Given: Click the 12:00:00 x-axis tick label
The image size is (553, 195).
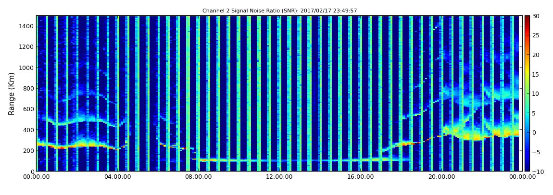Looking at the screenshot, I should 279,177.
